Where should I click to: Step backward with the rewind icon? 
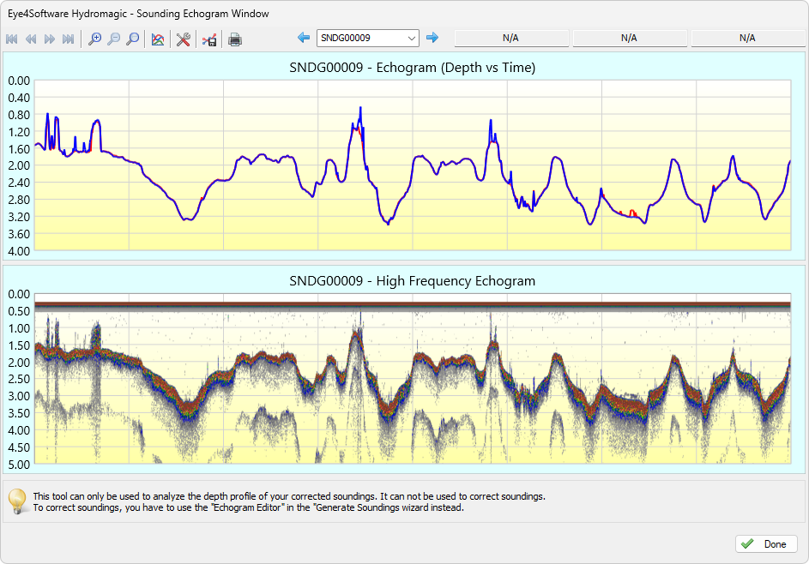[x=31, y=39]
